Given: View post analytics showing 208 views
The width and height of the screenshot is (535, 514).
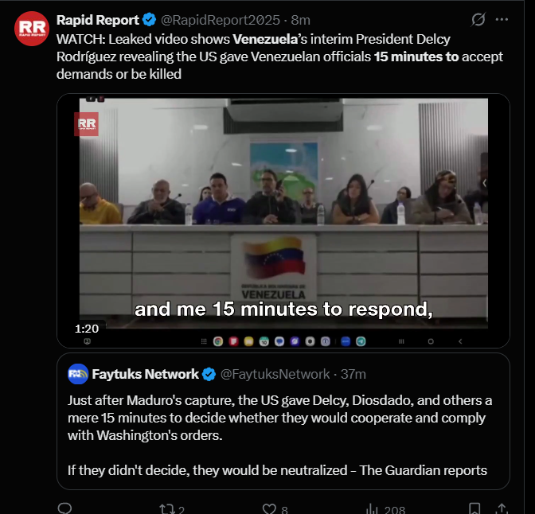Looking at the screenshot, I should click(x=386, y=509).
